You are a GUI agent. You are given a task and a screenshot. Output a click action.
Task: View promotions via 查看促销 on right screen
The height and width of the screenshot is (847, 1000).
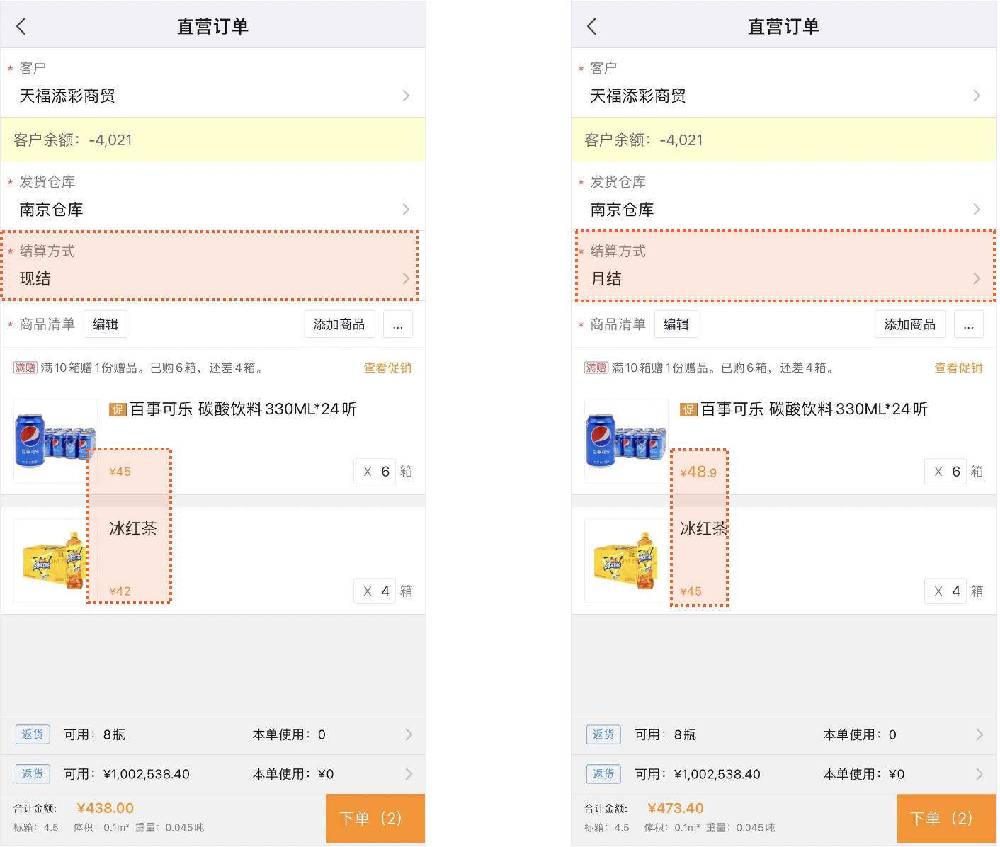[x=958, y=368]
